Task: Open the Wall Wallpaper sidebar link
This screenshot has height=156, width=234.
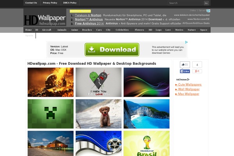Action: [187, 89]
